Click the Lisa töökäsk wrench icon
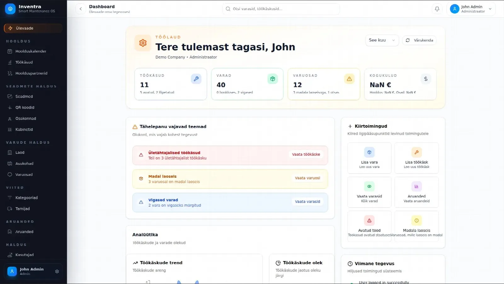 [416, 152]
